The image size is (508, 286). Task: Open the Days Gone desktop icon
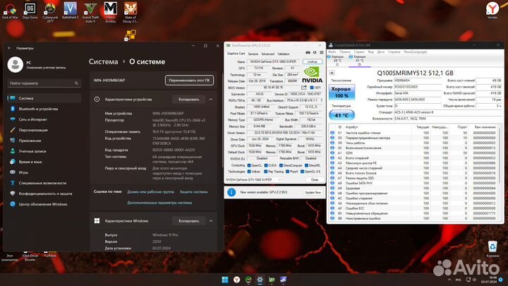[x=30, y=11]
